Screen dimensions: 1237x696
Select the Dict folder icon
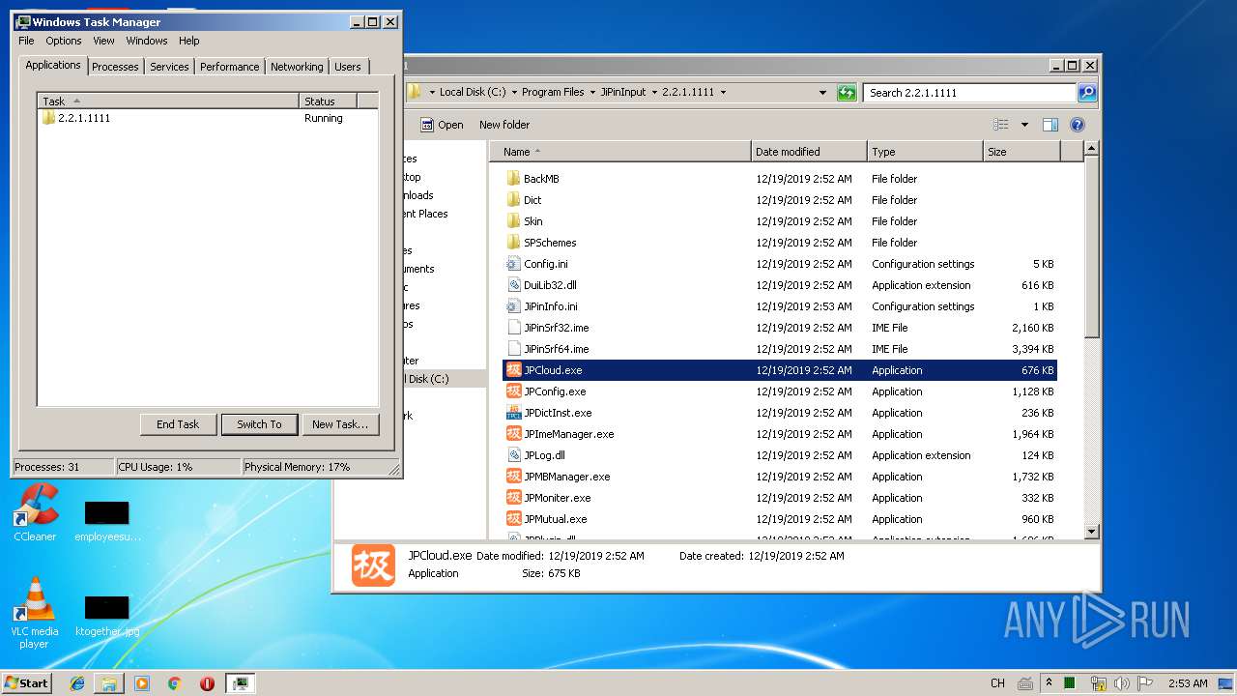[514, 200]
